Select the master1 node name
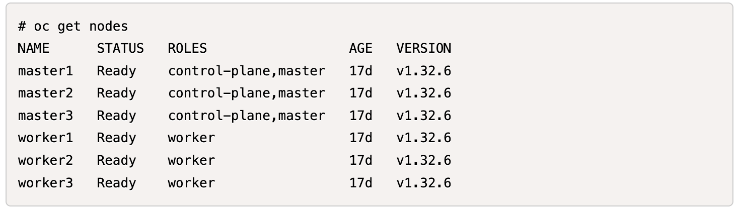This screenshot has height=210, width=741. click(x=45, y=71)
